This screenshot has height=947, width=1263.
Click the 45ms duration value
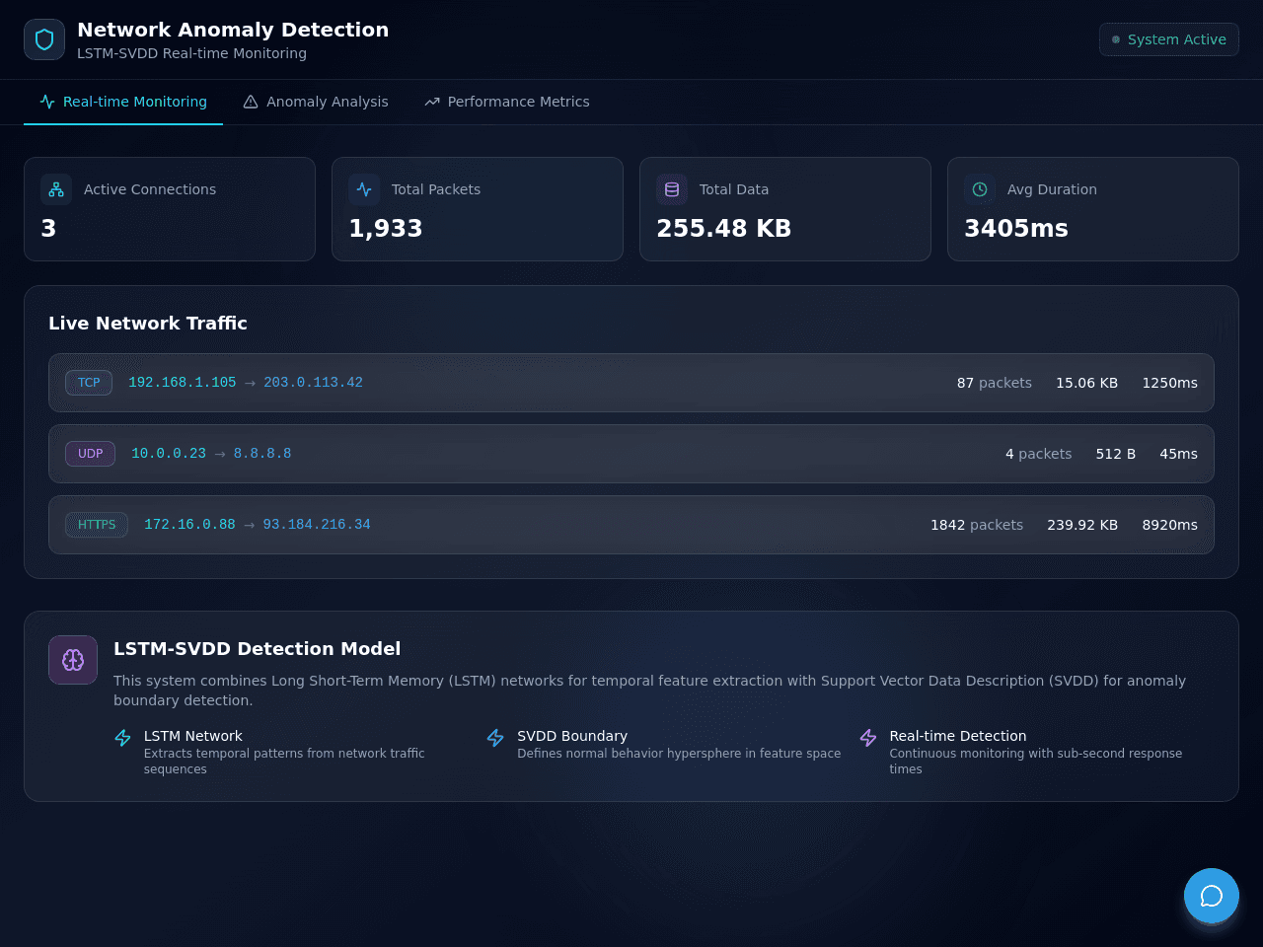tap(1179, 454)
